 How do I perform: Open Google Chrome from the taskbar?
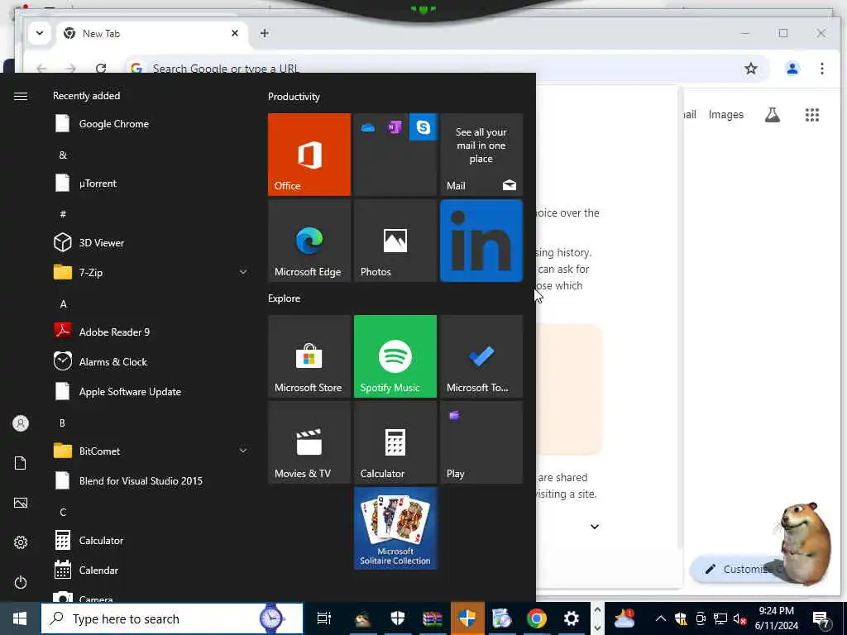[x=537, y=618]
